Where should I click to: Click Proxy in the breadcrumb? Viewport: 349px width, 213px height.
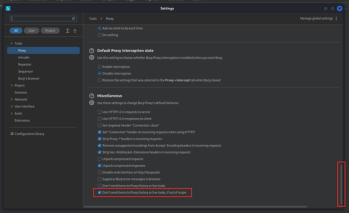(110, 19)
